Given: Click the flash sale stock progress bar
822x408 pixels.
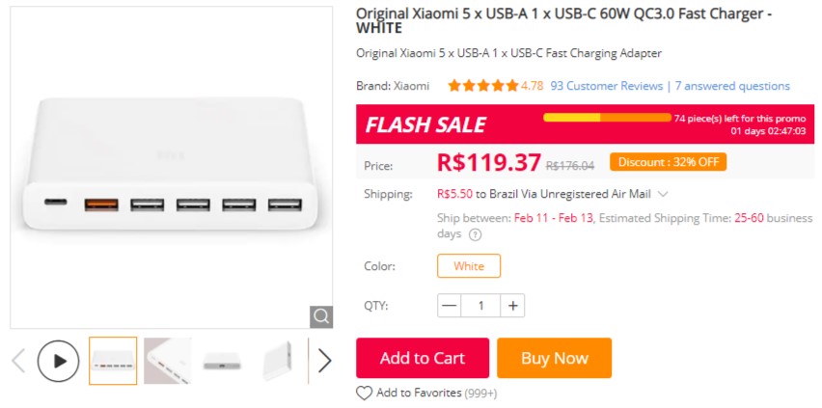Looking at the screenshot, I should [607, 118].
